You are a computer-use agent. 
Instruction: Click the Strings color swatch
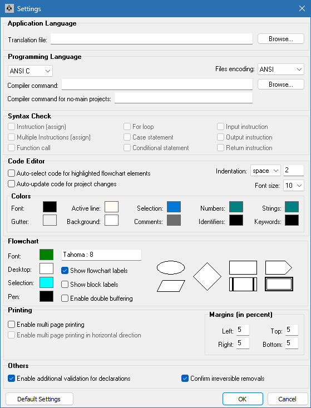pos(292,207)
